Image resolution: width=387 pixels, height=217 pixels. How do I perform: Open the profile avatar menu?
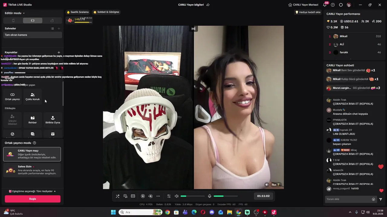[x=349, y=5]
